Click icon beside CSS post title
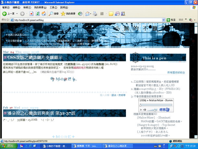198x149 pixels. click(x=5, y=57)
